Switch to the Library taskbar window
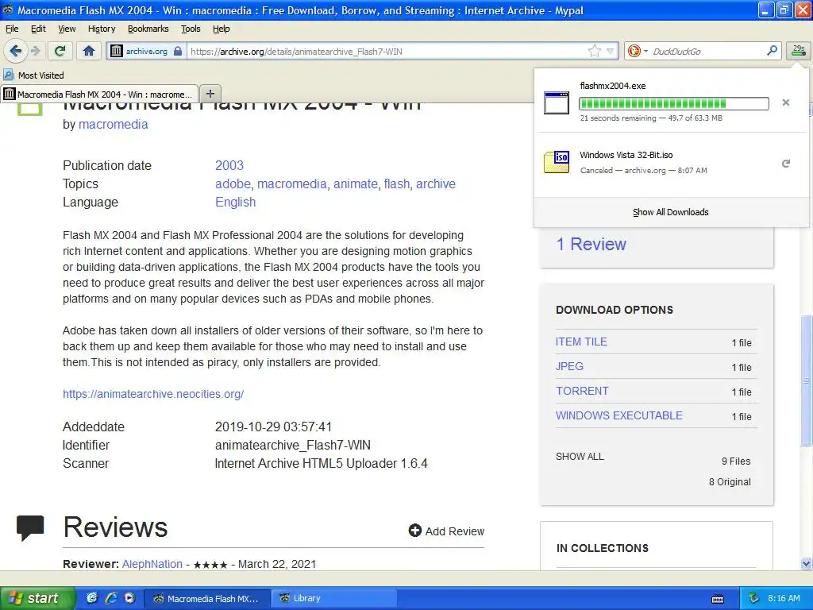The width and height of the screenshot is (813, 610). click(334, 598)
